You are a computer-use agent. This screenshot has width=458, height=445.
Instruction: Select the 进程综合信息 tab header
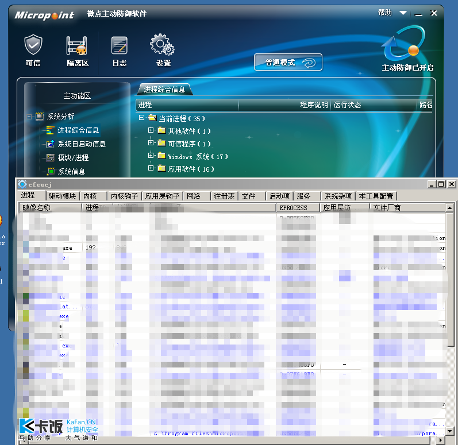pyautogui.click(x=164, y=90)
